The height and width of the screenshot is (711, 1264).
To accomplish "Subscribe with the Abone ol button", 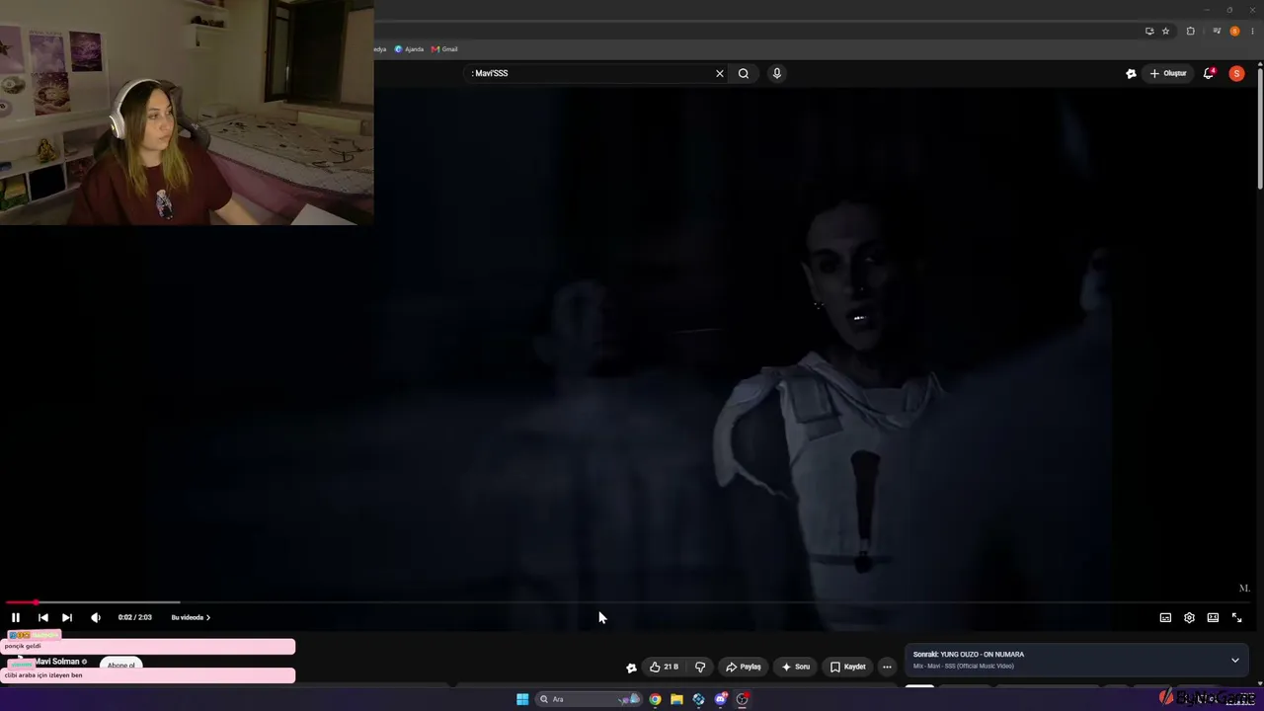I will (x=121, y=665).
